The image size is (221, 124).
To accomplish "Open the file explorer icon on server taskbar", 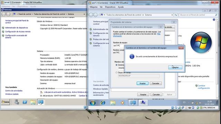I will click(x=33, y=102).
